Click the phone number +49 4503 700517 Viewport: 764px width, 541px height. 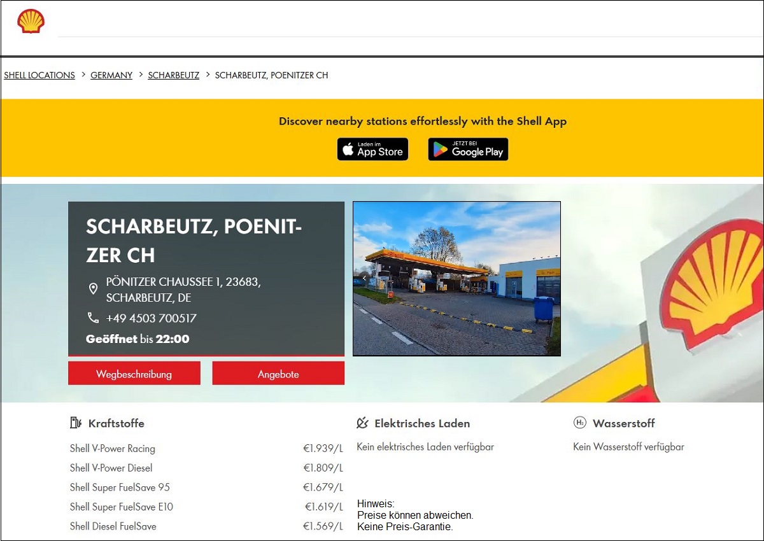[151, 318]
